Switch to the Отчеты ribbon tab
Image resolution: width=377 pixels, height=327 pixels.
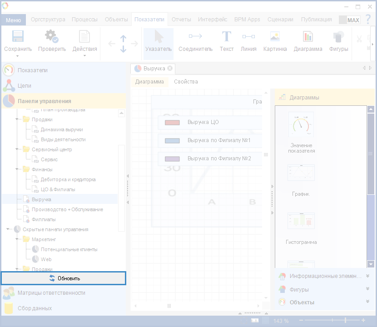[x=181, y=20]
